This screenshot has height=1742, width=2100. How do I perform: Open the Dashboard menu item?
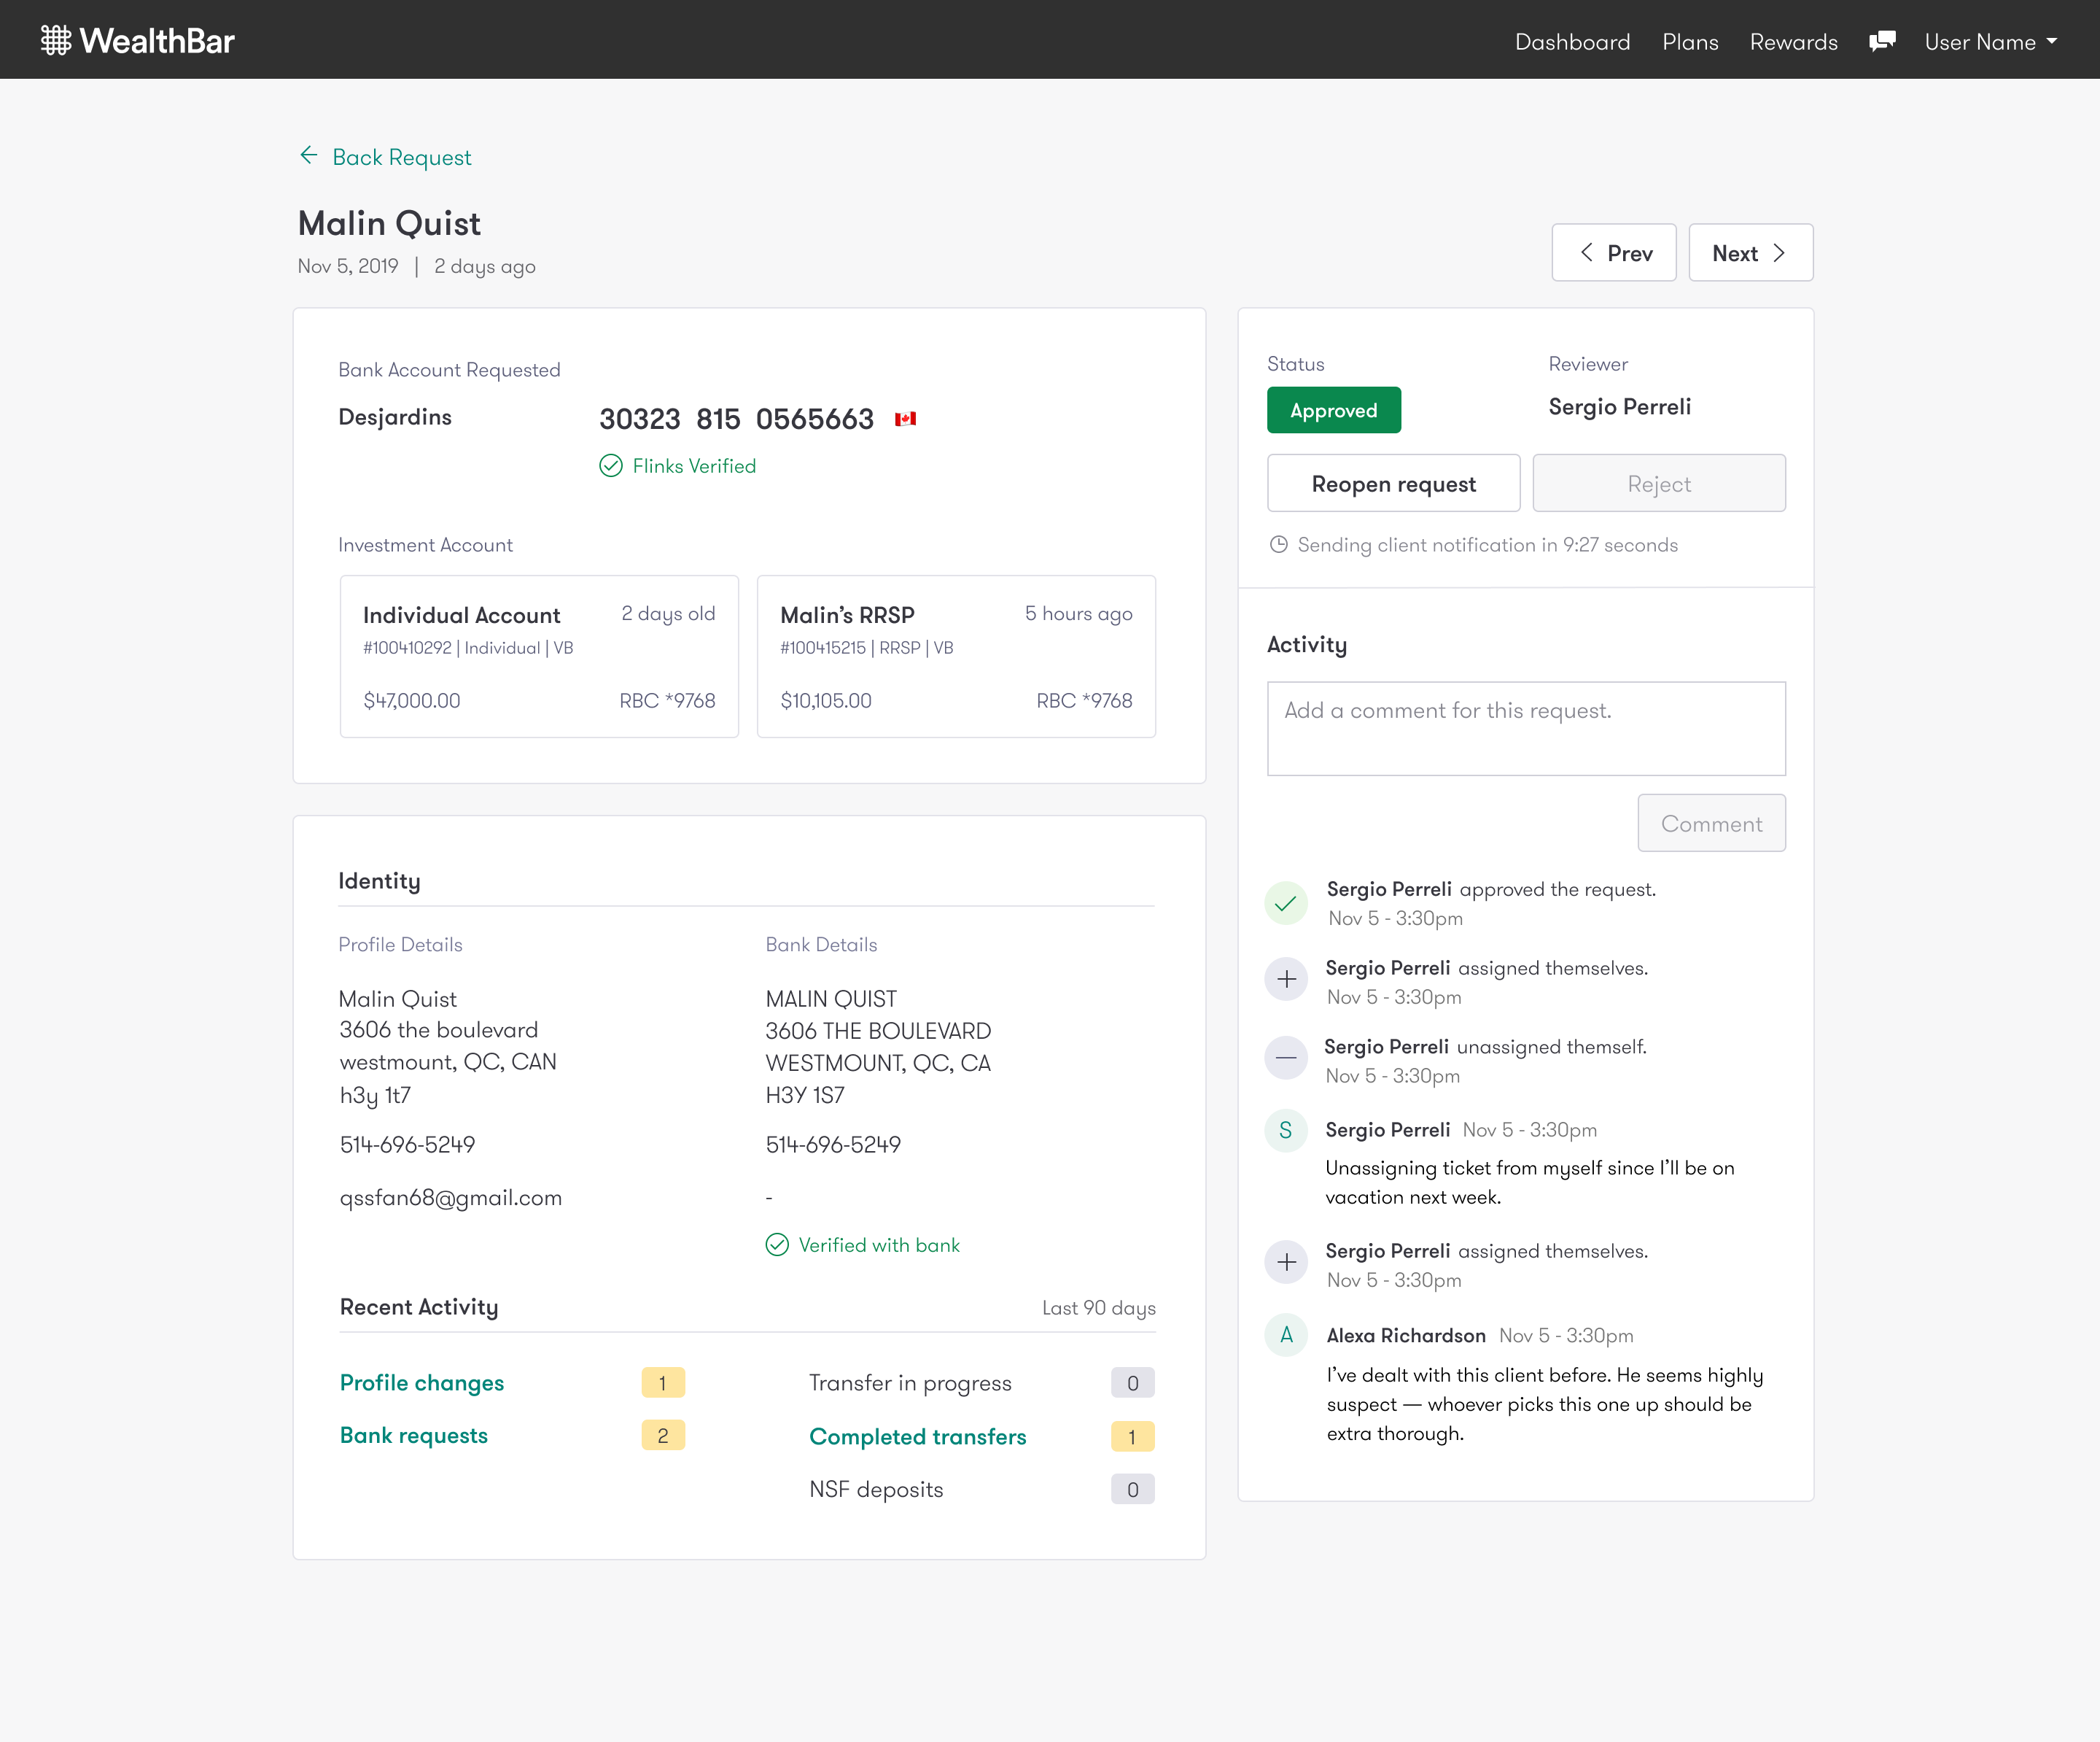click(1572, 42)
